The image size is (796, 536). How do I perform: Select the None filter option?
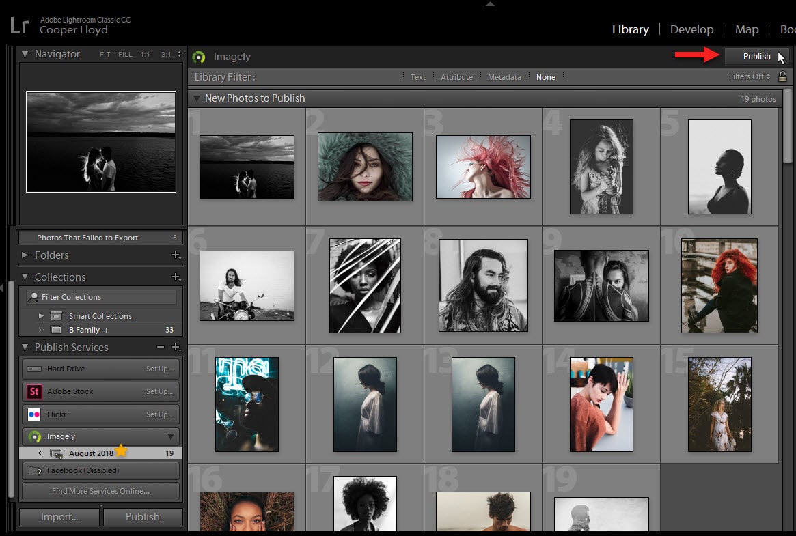546,77
